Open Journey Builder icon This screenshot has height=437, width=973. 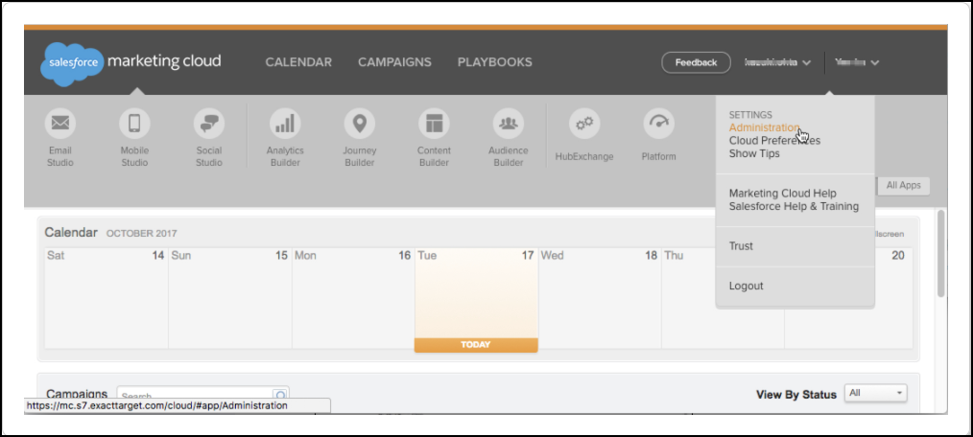pyautogui.click(x=359, y=124)
